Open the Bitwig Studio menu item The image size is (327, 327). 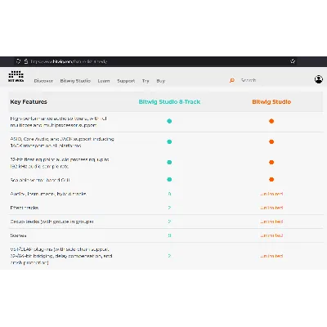click(75, 81)
